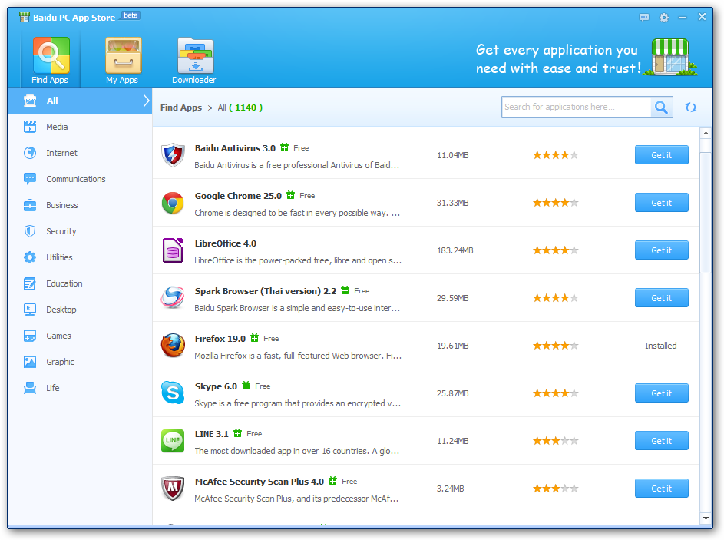The width and height of the screenshot is (724, 540).
Task: Select the Security category
Action: [x=80, y=231]
